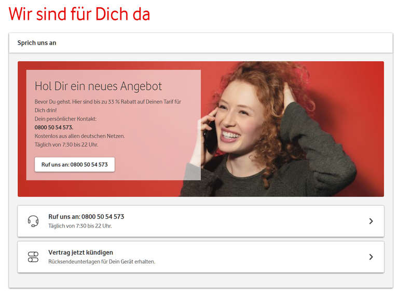Open the chevron arrow on the Ruf uns an row
The width and height of the screenshot is (410, 305).
(371, 221)
